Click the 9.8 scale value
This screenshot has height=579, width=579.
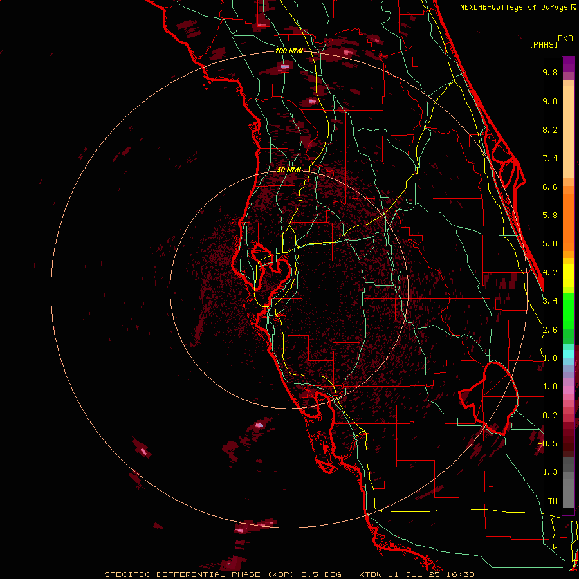550,72
